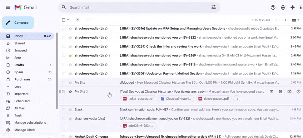Toggle the select all checkbox
Viewport: 303px width, 138px height.
[x=63, y=20]
